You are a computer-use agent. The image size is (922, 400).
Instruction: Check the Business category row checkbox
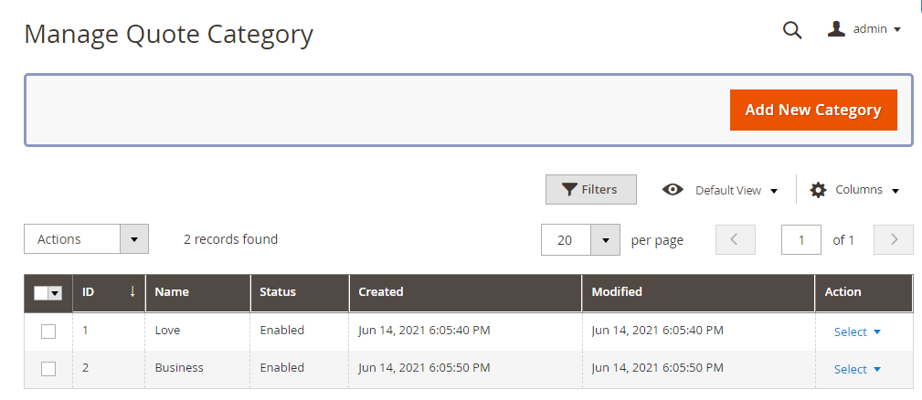click(x=48, y=369)
